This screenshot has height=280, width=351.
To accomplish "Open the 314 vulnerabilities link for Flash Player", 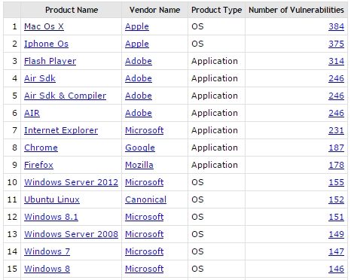I will (x=336, y=61).
